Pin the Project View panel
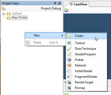Viewport: 111px width, 95px height. [55, 3]
